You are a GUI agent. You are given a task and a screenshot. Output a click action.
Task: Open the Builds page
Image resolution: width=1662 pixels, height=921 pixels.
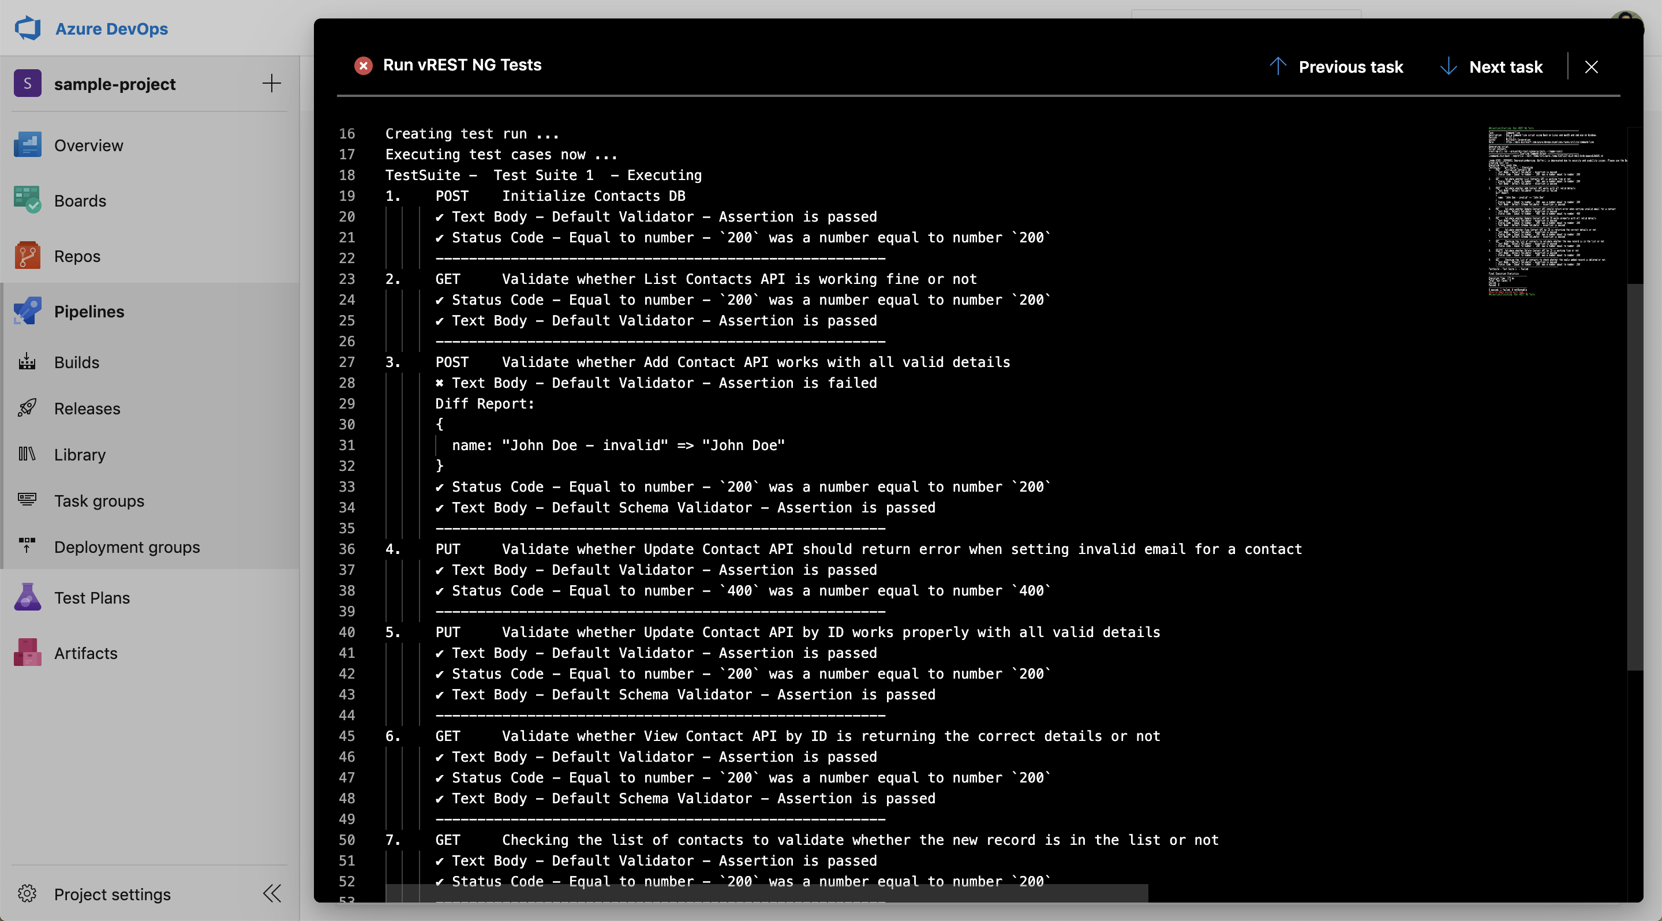coord(77,362)
